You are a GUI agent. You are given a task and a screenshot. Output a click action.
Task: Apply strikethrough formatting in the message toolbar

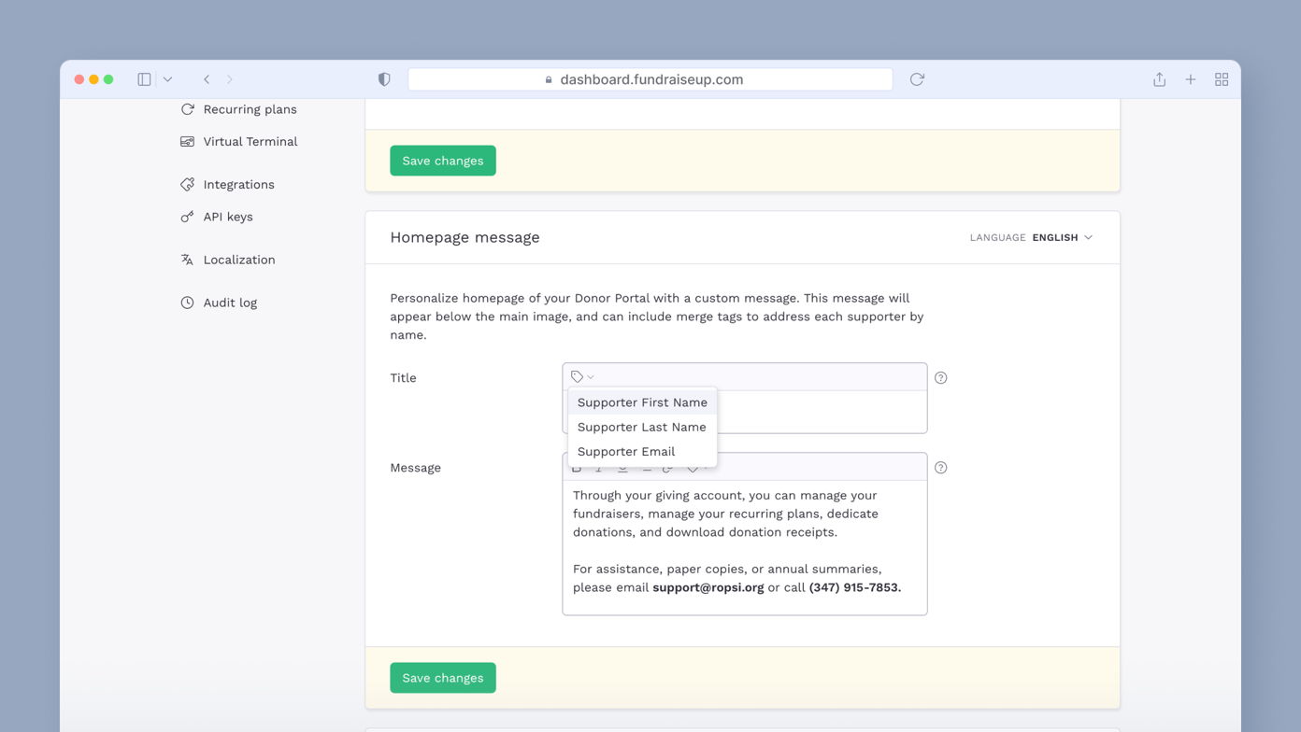tap(646, 469)
